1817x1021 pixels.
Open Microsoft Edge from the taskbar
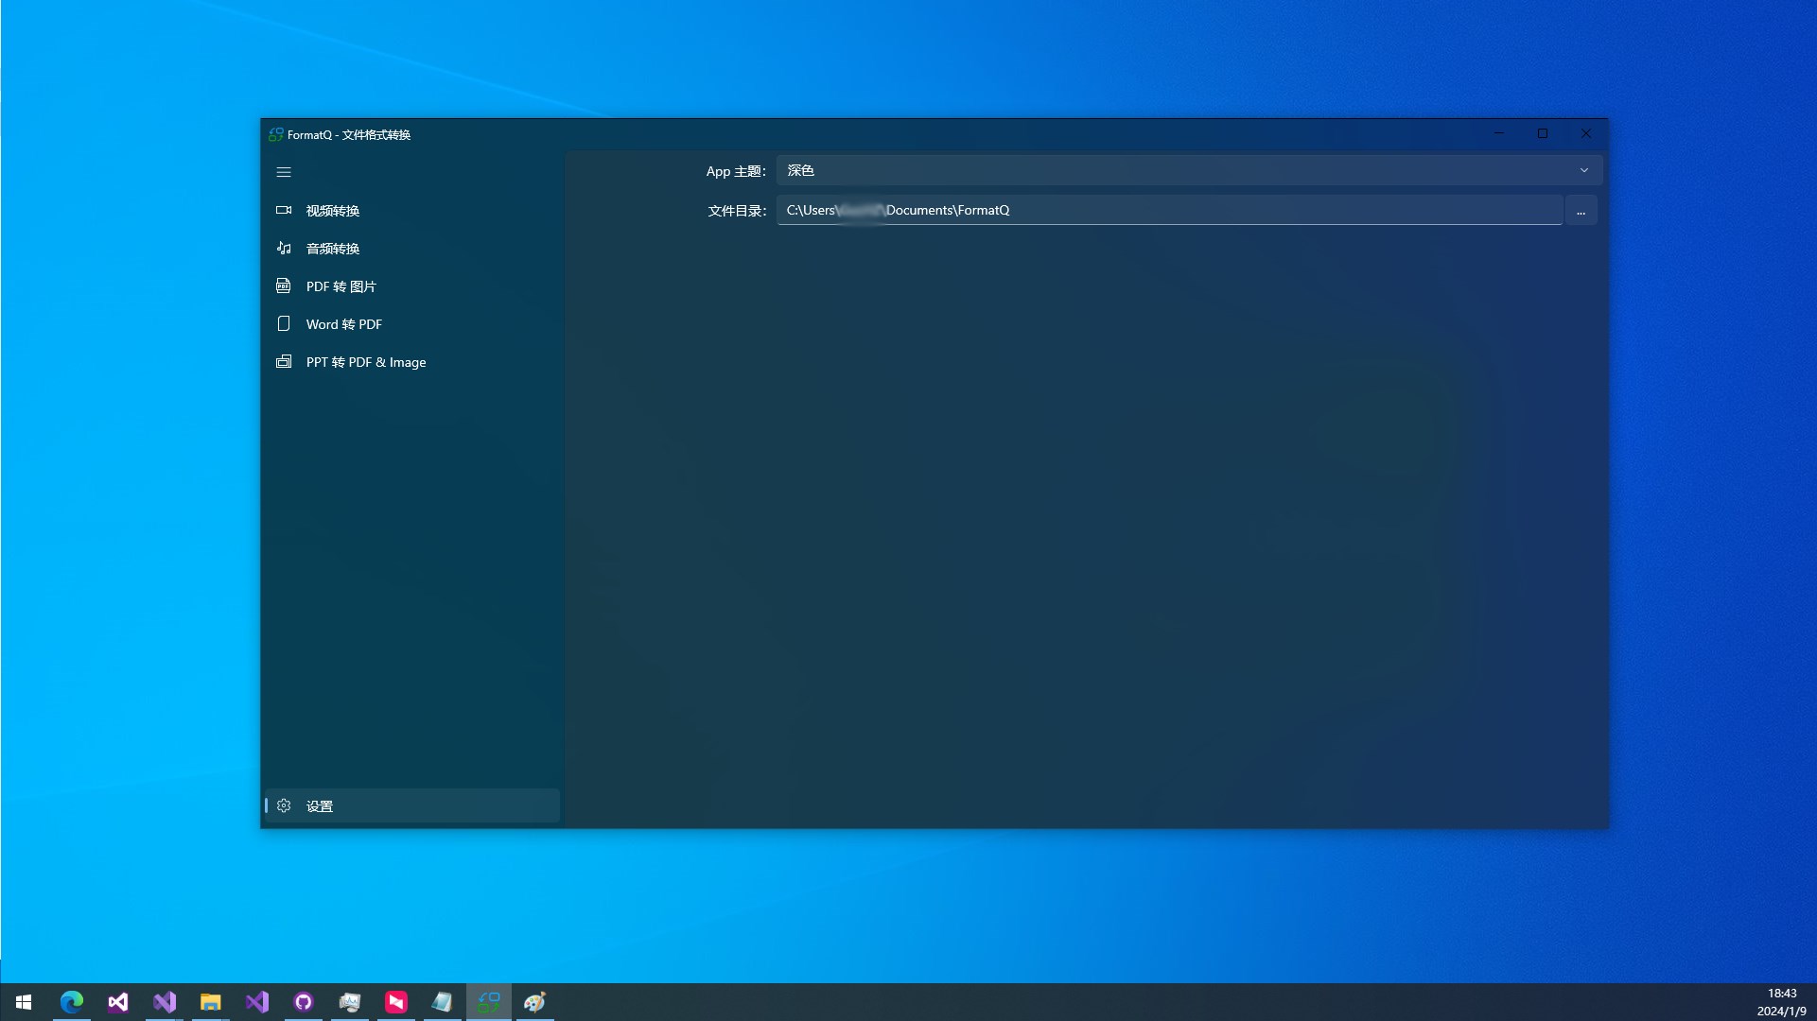coord(72,1002)
